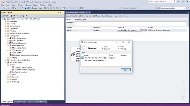Click the Filter funnel icon in Object Explorer
This screenshot has width=190, height=106.
click(20, 16)
